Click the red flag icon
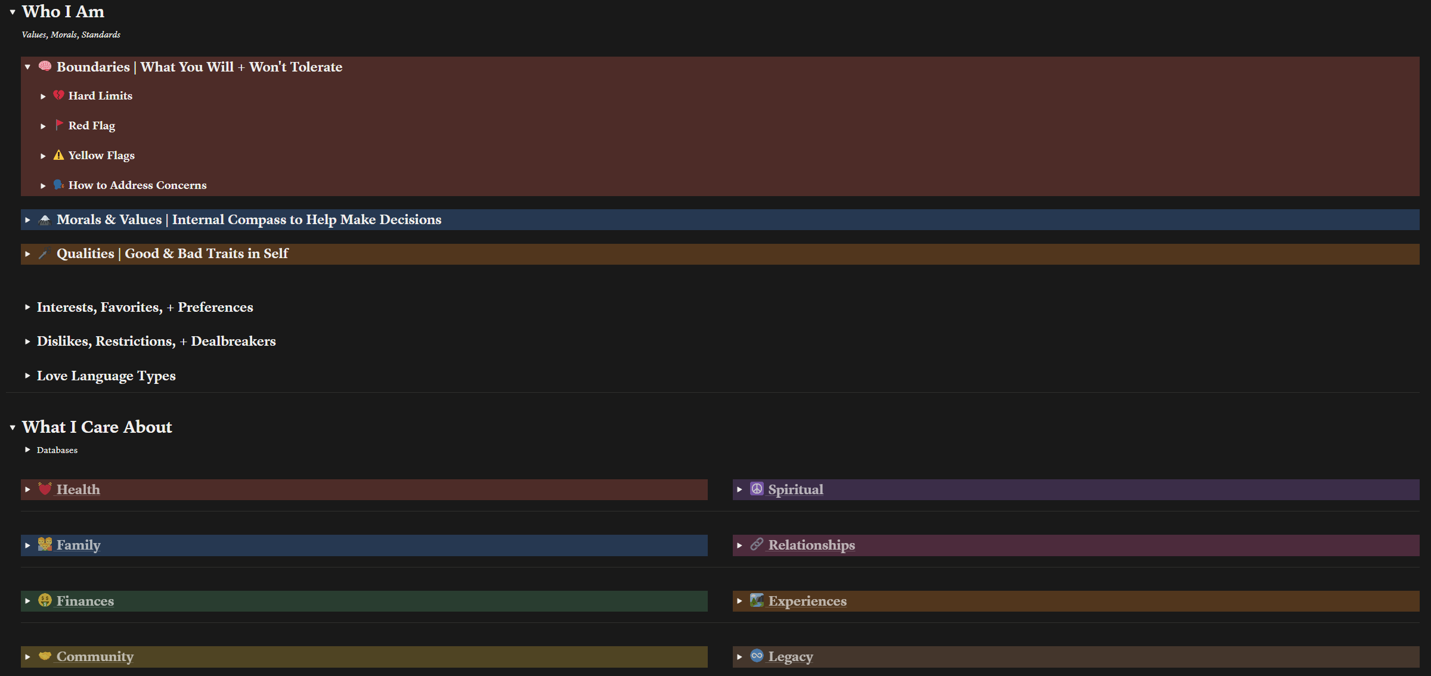The image size is (1431, 676). click(58, 125)
